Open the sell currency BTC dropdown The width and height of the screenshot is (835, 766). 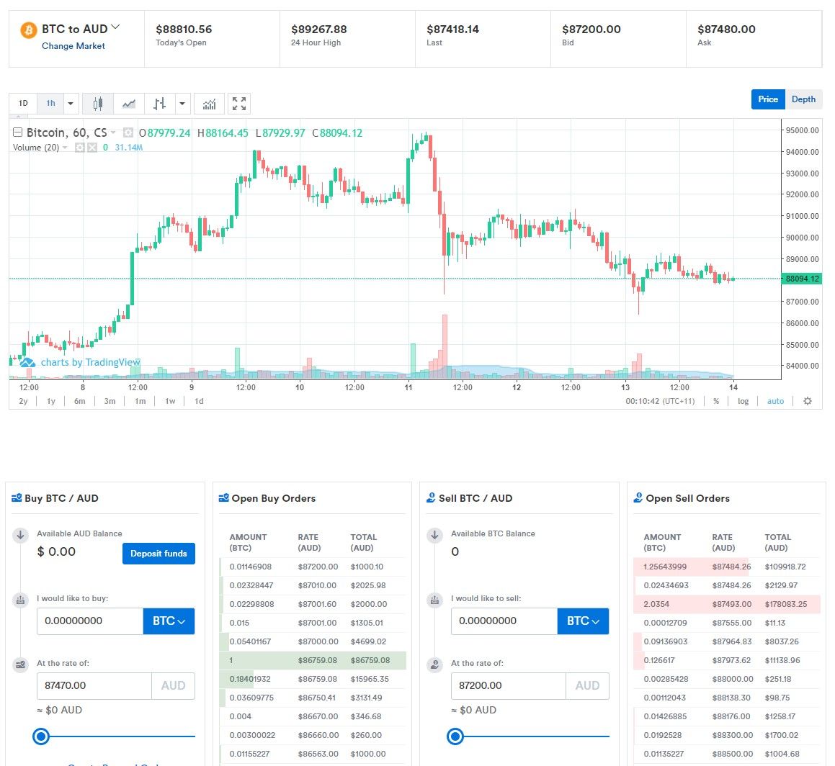[x=583, y=621]
